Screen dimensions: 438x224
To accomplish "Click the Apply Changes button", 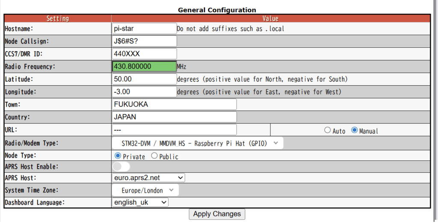I will [217, 214].
